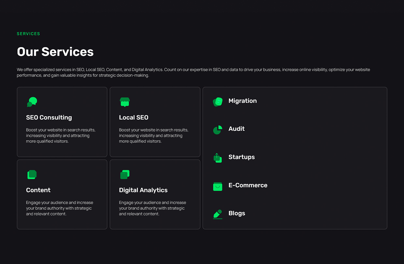Open the E-Commerce service label
This screenshot has width=404, height=264.
(x=248, y=185)
